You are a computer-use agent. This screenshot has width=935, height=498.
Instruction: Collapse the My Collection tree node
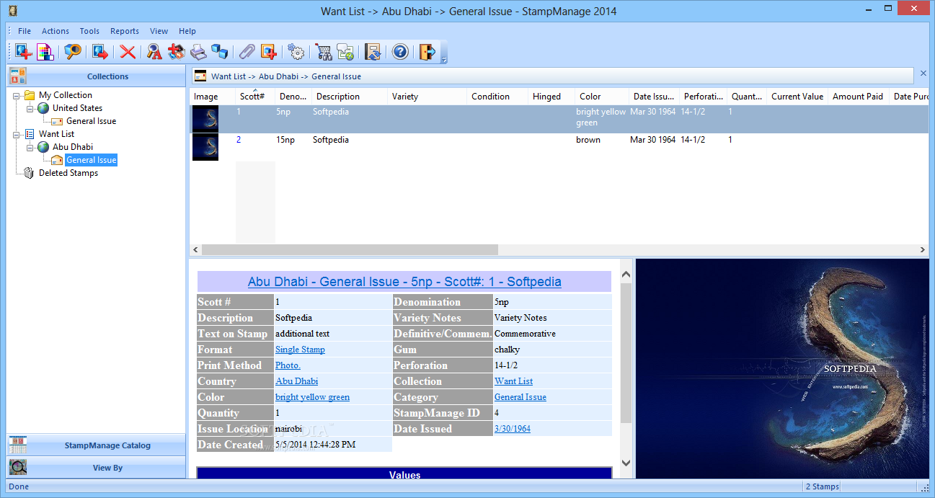click(17, 95)
